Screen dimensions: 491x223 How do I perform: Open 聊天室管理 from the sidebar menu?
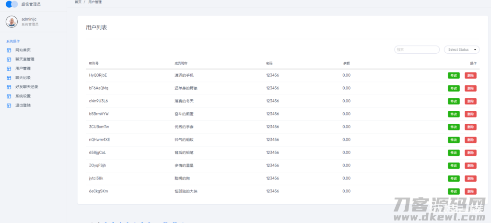[24, 59]
